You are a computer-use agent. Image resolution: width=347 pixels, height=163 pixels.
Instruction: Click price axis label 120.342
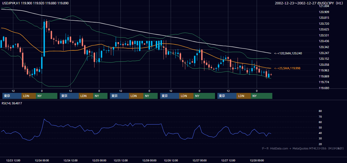[324, 47]
